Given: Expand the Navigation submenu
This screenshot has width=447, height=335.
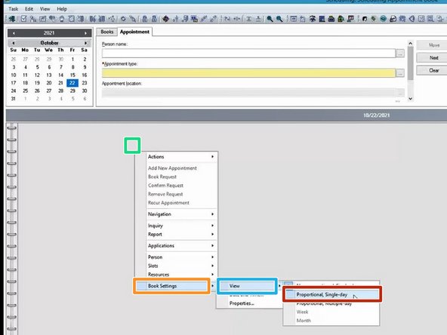Looking at the screenshot, I should coord(182,214).
